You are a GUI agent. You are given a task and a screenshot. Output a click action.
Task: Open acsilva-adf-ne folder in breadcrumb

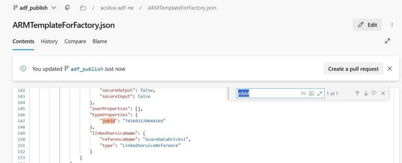(x=116, y=8)
